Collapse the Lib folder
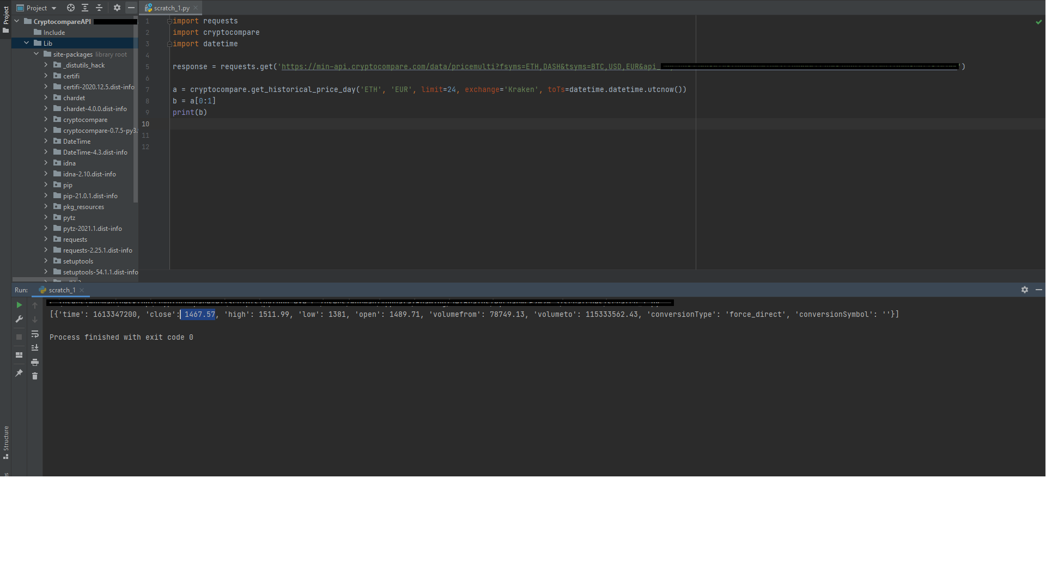 coord(27,43)
